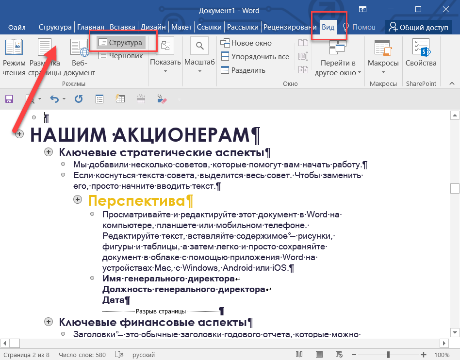This screenshot has width=460, height=360.
Task: Undo last action
Action: point(54,99)
